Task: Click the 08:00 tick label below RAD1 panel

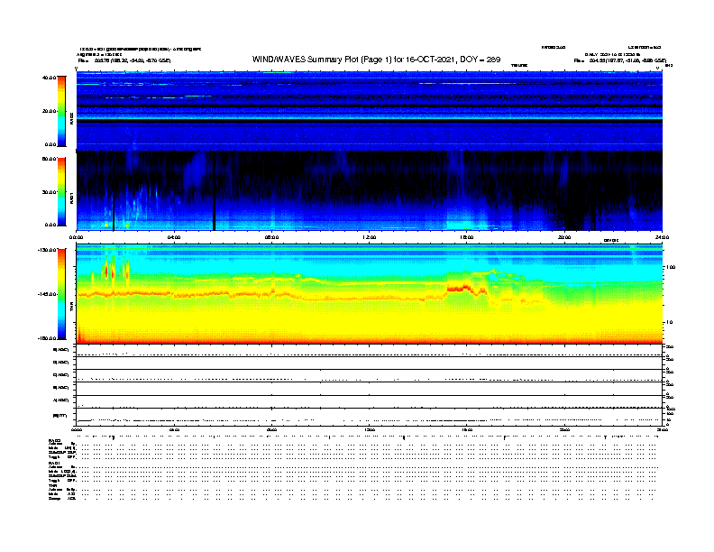Action: point(271,237)
